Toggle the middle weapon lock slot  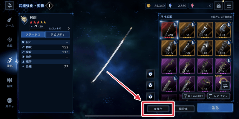tap(150, 85)
